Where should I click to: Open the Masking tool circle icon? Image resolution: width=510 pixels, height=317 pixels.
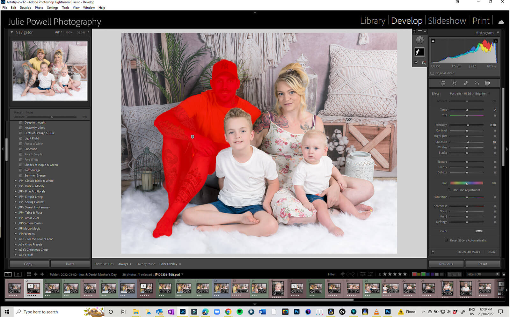(487, 83)
